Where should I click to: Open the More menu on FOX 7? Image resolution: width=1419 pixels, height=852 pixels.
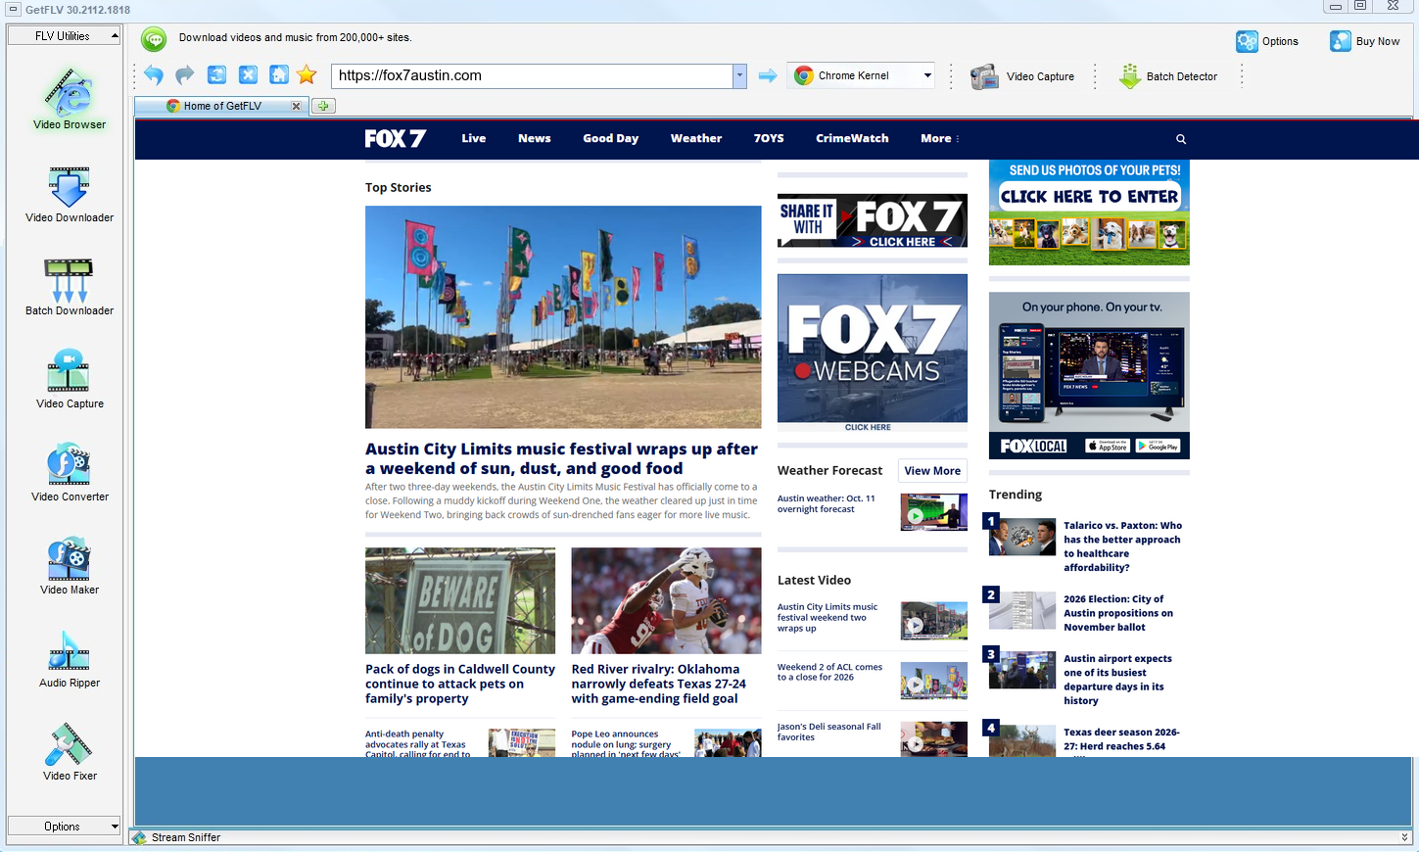939,139
